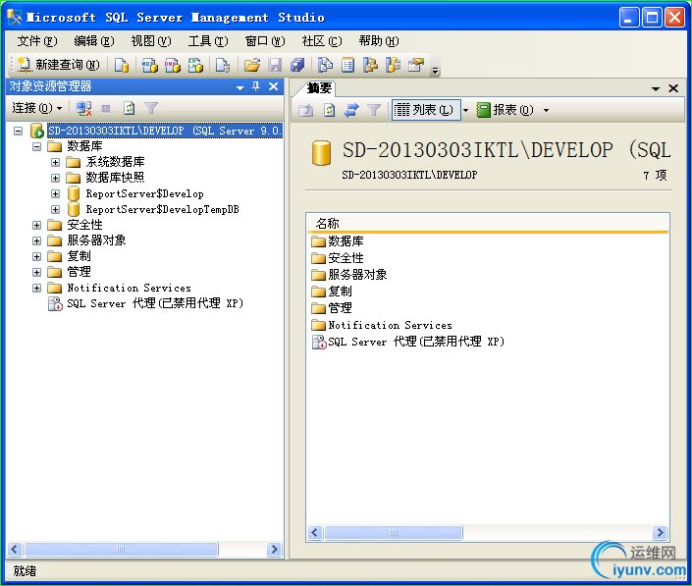692x586 pixels.
Task: Open the 视图(V) menu
Action: pyautogui.click(x=151, y=41)
